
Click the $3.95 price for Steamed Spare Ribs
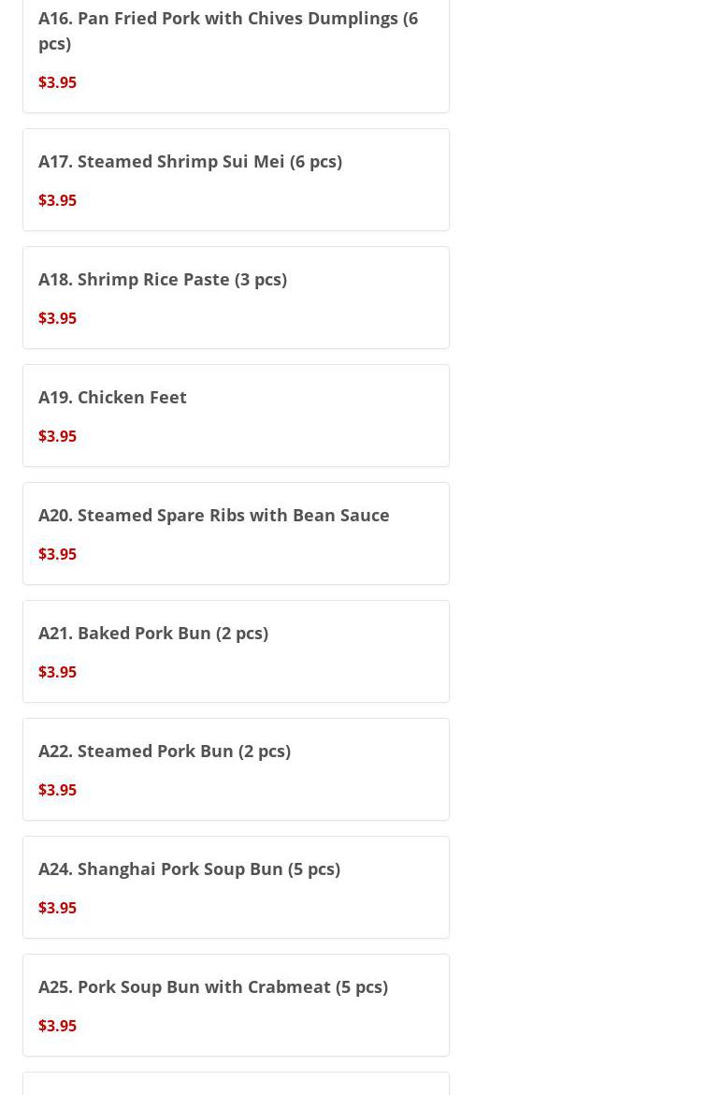tap(57, 554)
